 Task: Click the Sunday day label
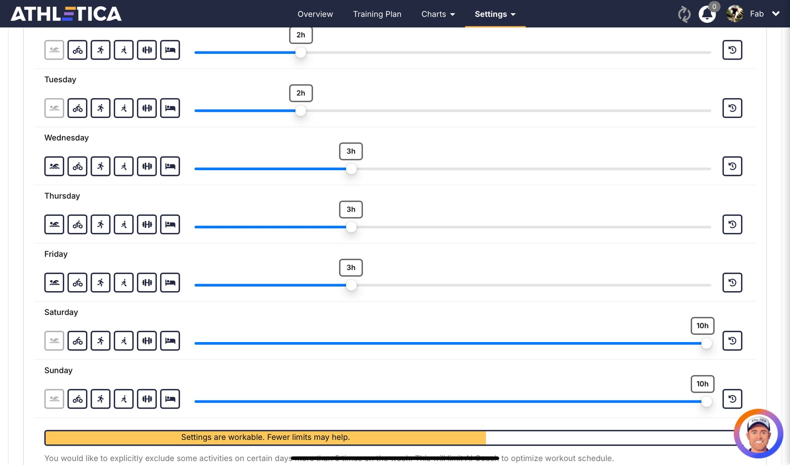pyautogui.click(x=58, y=370)
